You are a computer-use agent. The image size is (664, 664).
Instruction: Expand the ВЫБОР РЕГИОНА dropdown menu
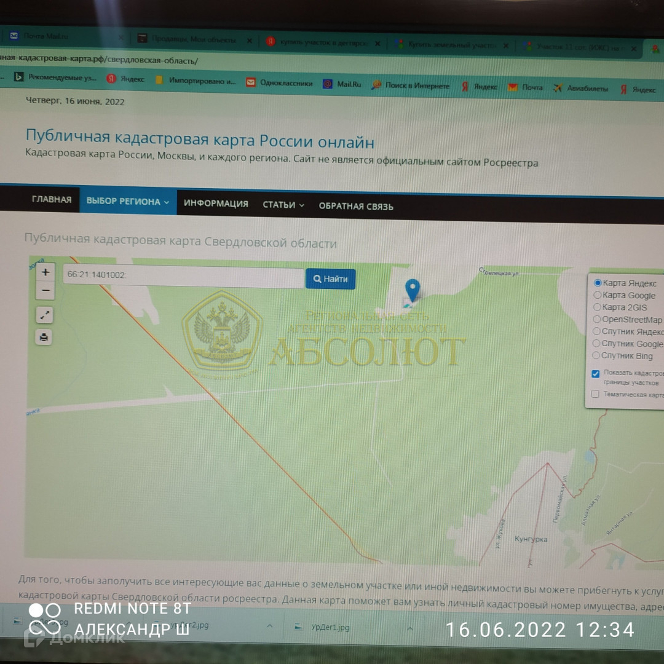127,201
